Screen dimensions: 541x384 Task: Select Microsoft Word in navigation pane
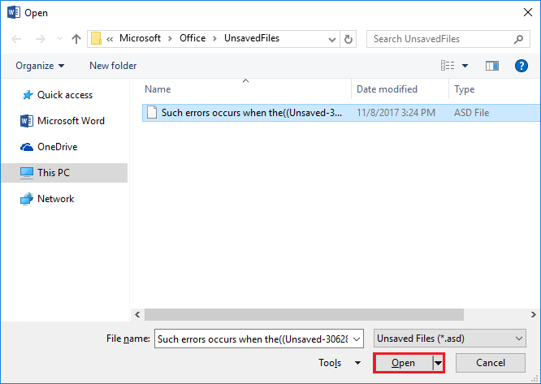(71, 121)
